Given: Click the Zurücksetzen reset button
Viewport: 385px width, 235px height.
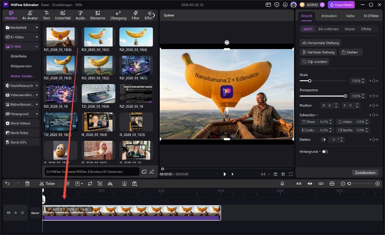Looking at the screenshot, I should (365, 173).
